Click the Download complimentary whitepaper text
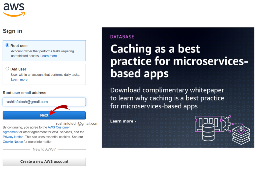 tap(167, 98)
